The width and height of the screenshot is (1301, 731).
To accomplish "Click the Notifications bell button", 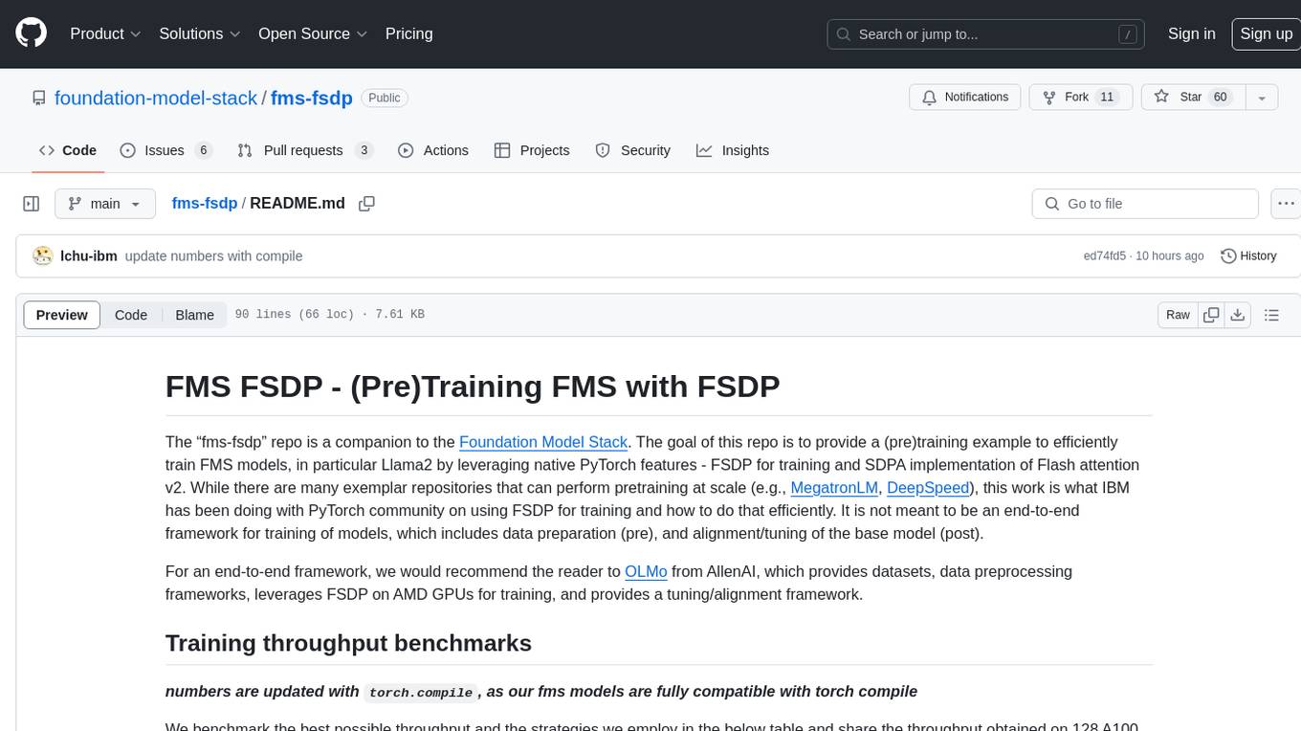I will click(964, 98).
